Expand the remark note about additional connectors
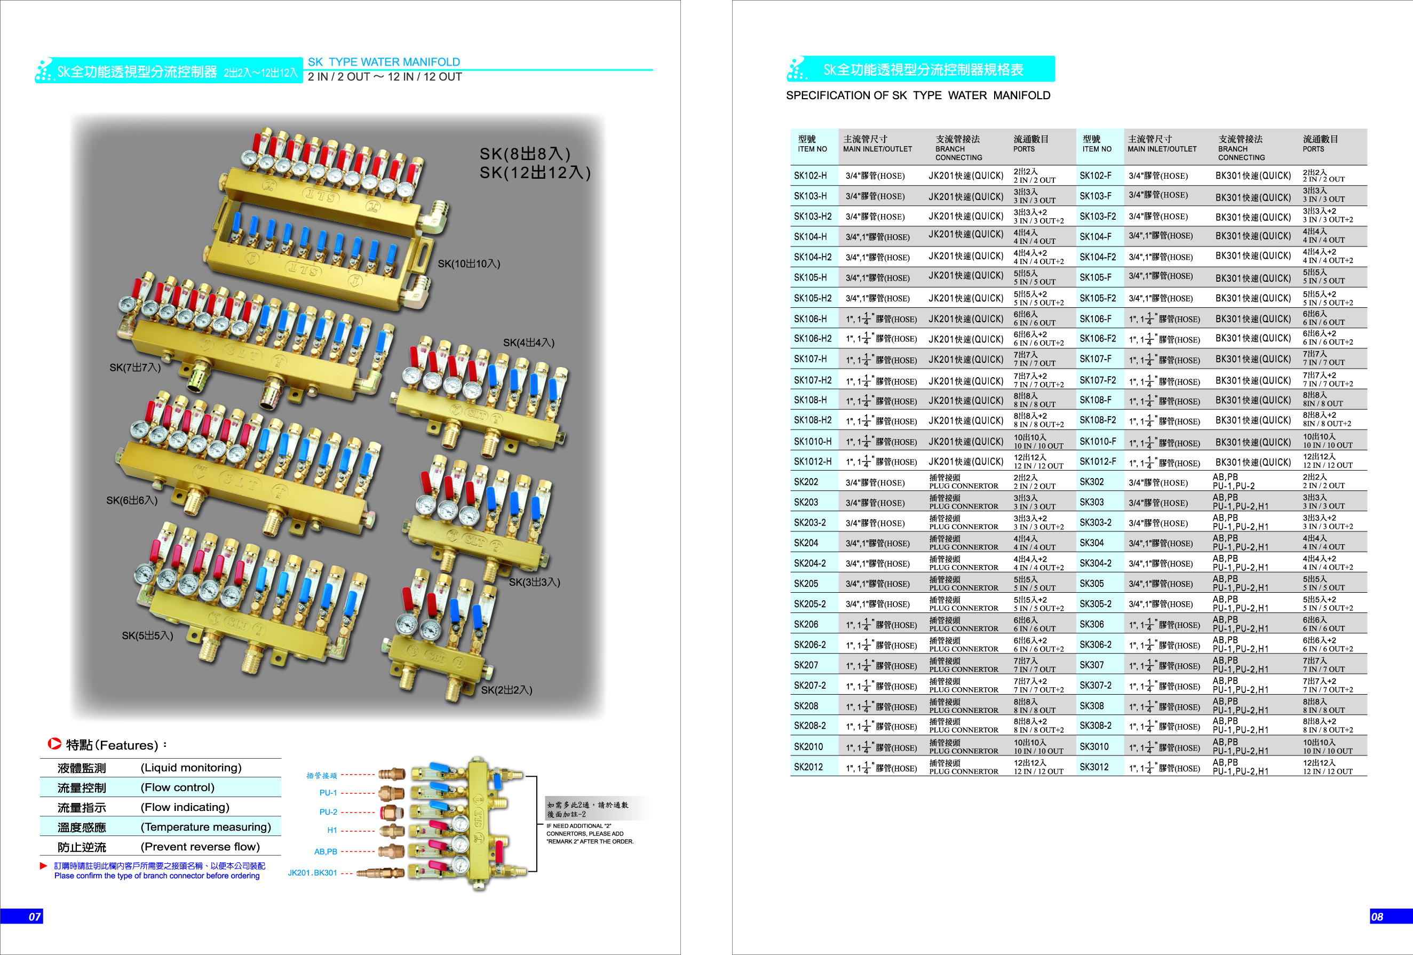Screen dimensions: 1413x955 click(x=587, y=808)
